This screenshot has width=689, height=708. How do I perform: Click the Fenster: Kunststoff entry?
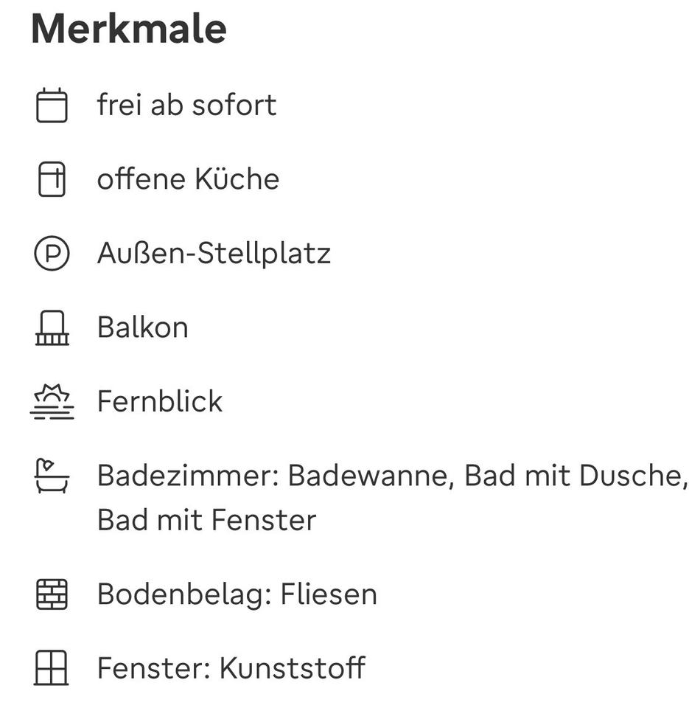pyautogui.click(x=231, y=668)
